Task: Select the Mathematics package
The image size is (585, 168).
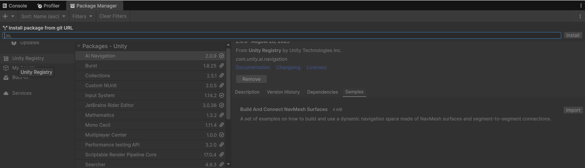Action: pyautogui.click(x=150, y=115)
